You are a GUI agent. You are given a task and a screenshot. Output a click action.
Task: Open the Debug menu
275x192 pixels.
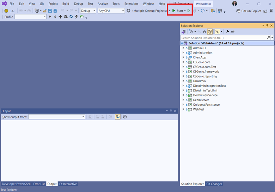coord(78,4)
